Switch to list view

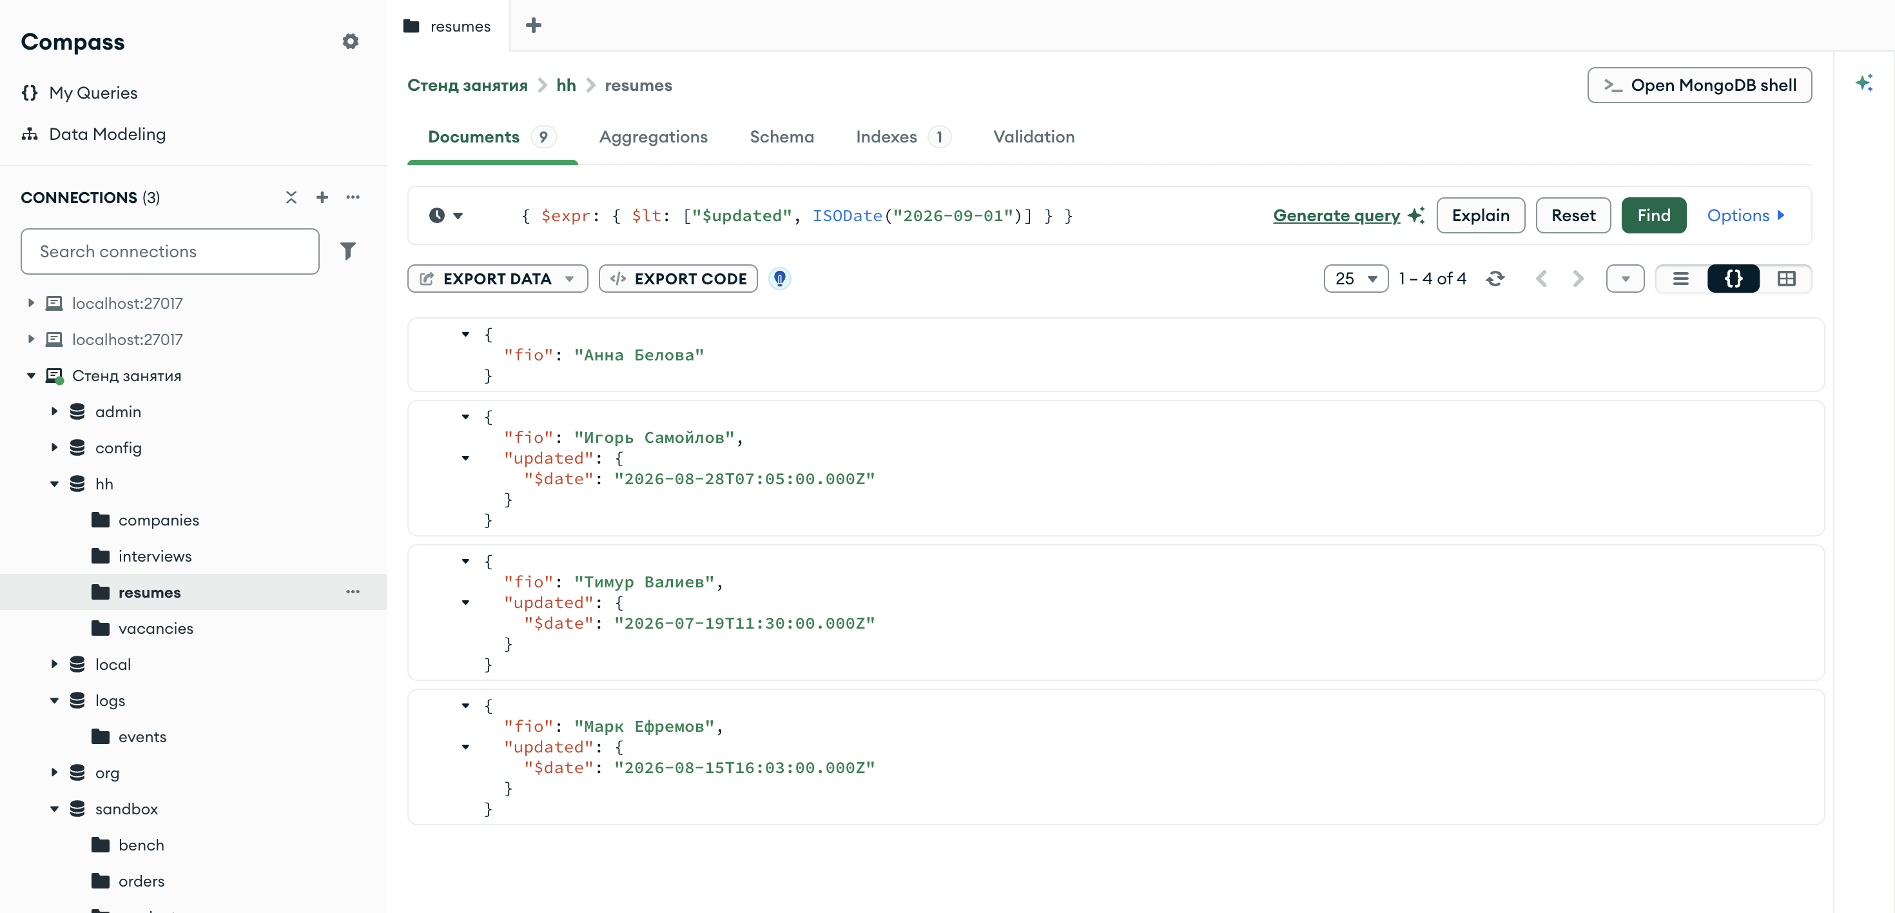tap(1681, 279)
